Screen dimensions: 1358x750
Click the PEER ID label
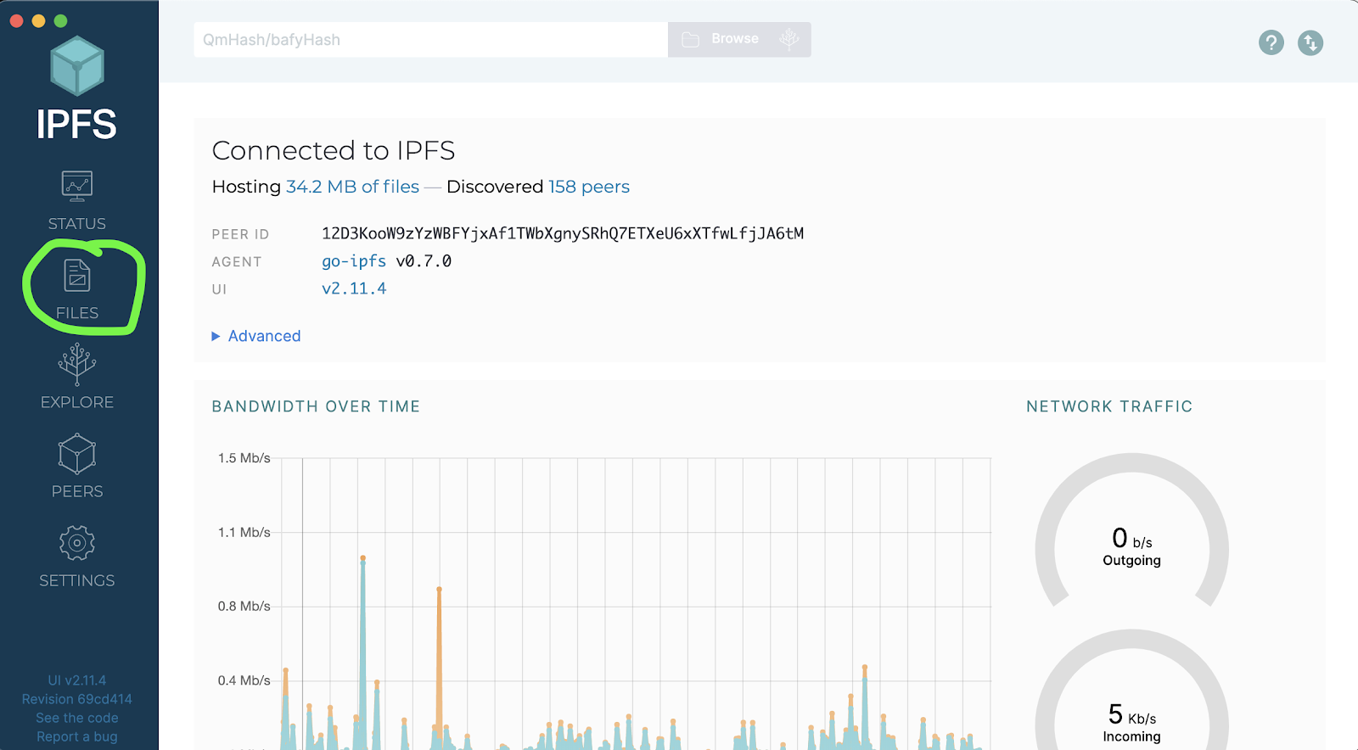point(240,234)
